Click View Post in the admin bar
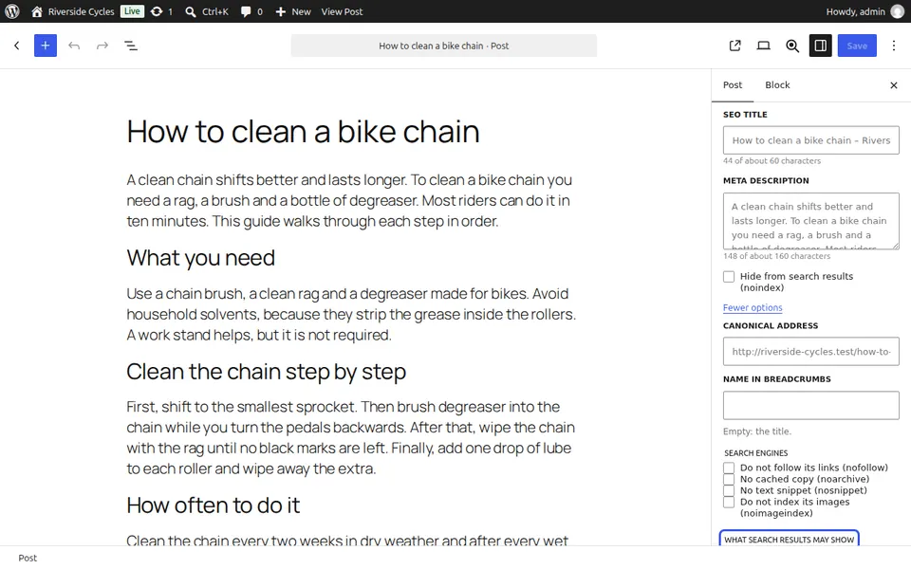This screenshot has width=911, height=569. 342,11
